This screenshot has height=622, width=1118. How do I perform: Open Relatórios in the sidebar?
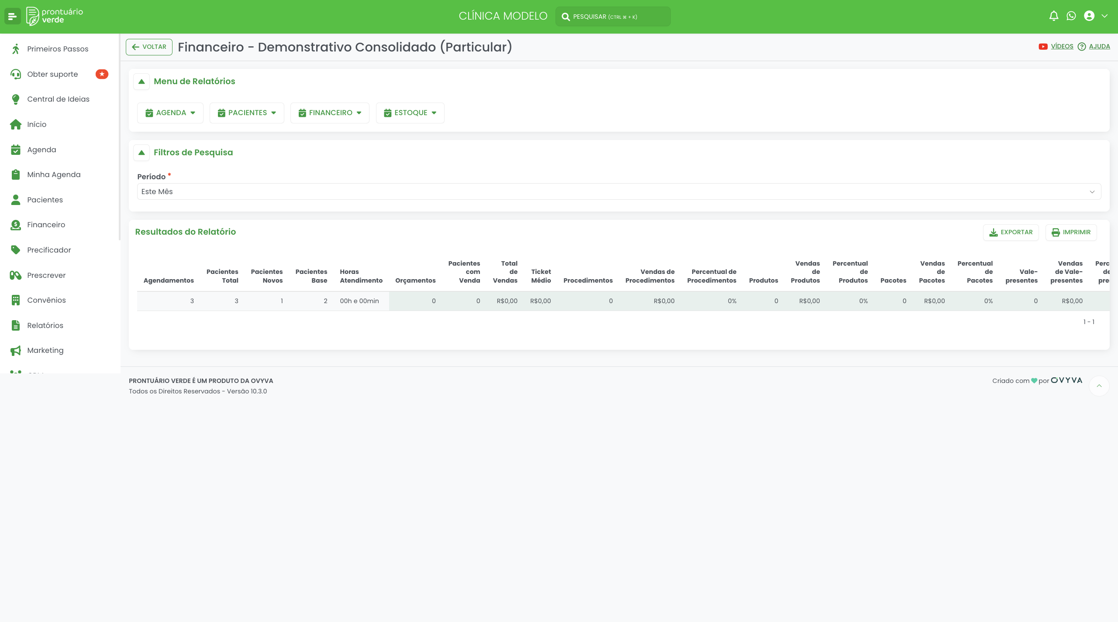[60, 325]
